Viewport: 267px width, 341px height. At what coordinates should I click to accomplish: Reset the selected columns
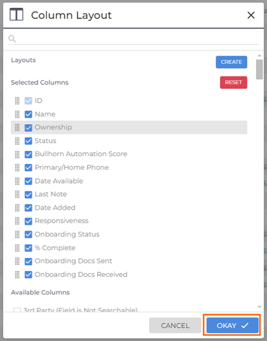(x=233, y=82)
